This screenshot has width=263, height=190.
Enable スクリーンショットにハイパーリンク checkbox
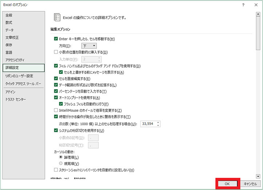pos(56,170)
